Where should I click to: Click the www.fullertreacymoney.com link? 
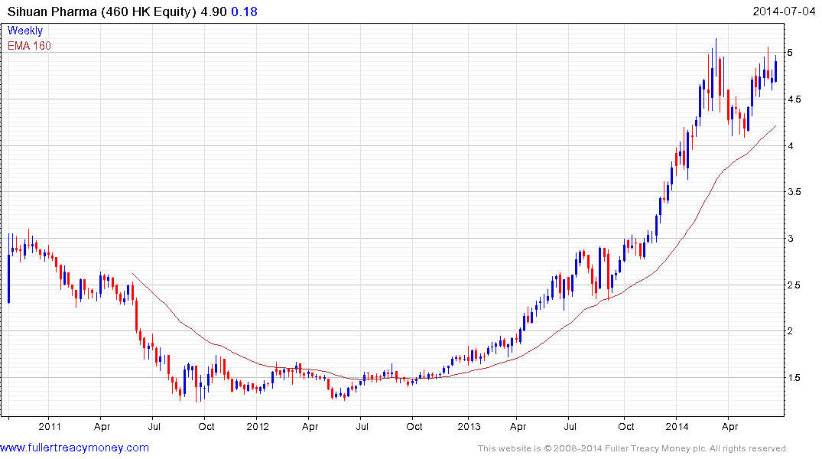click(74, 448)
